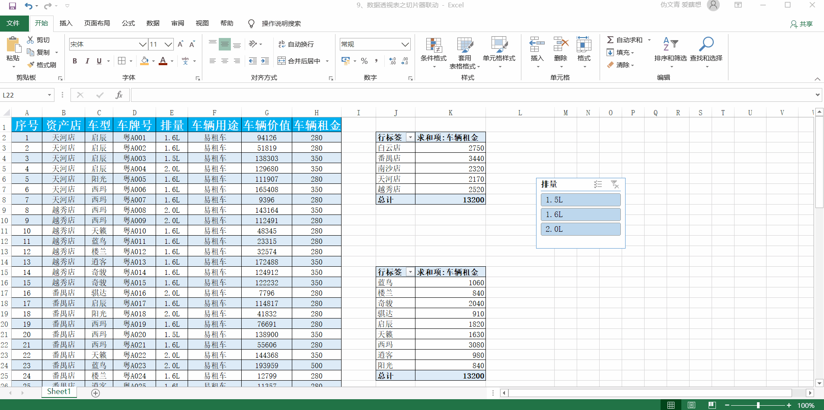This screenshot has height=410, width=824.
Task: Open filter dropdown on first 行标签 pivot
Action: point(410,137)
